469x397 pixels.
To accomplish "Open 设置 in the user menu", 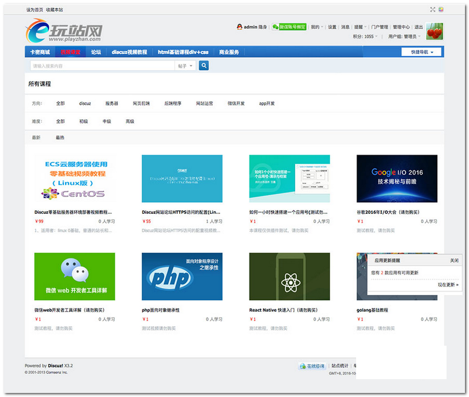I will [x=332, y=27].
